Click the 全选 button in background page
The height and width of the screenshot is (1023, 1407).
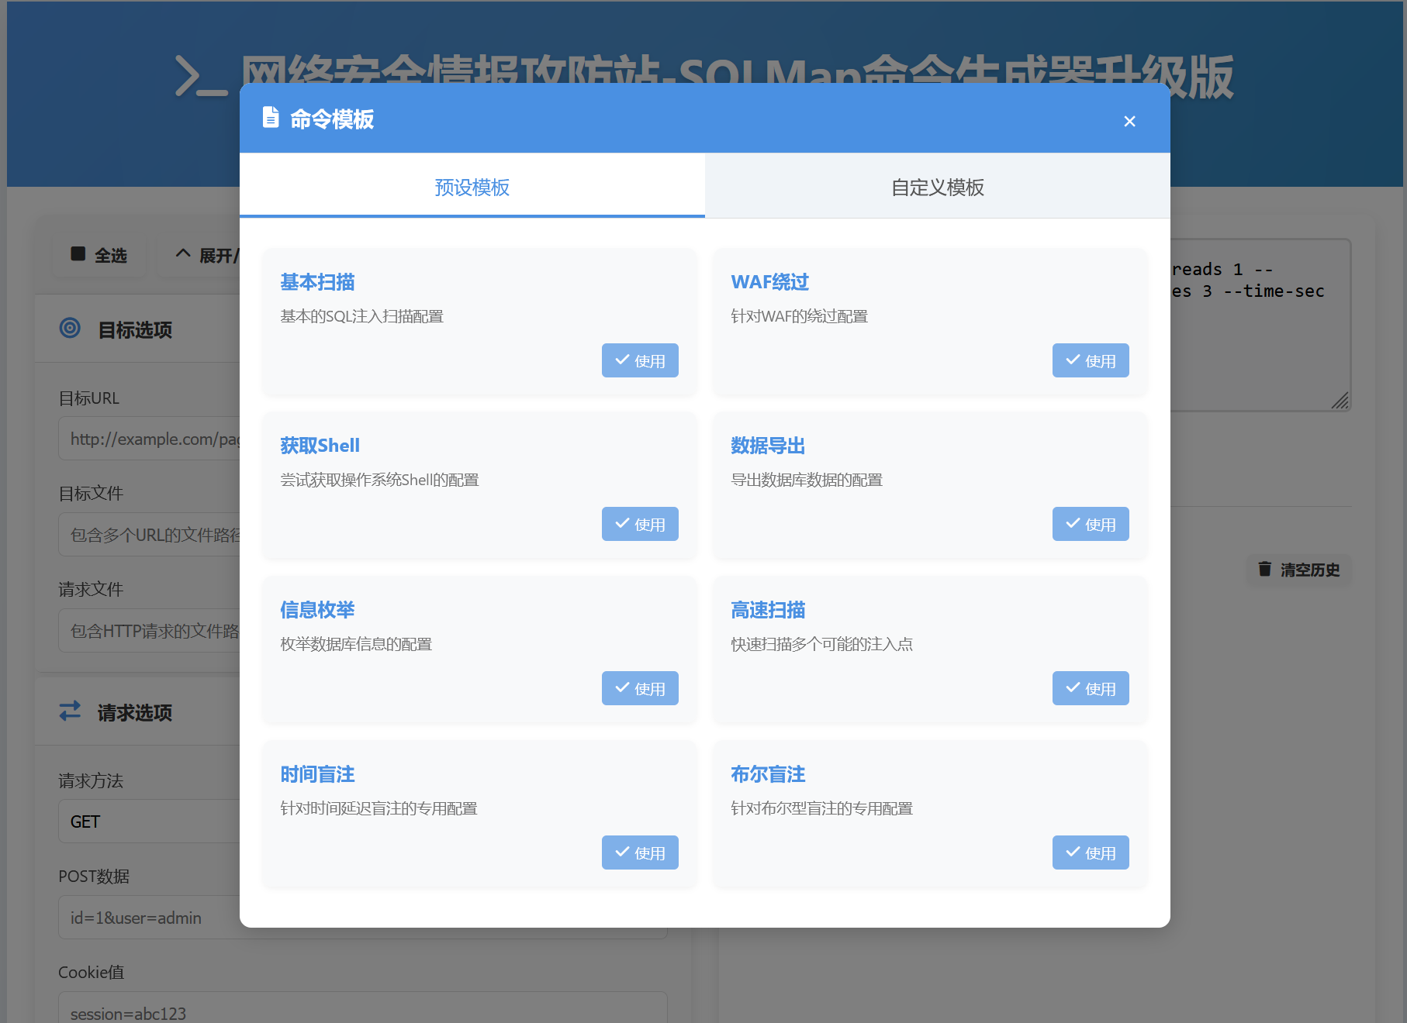pos(99,255)
